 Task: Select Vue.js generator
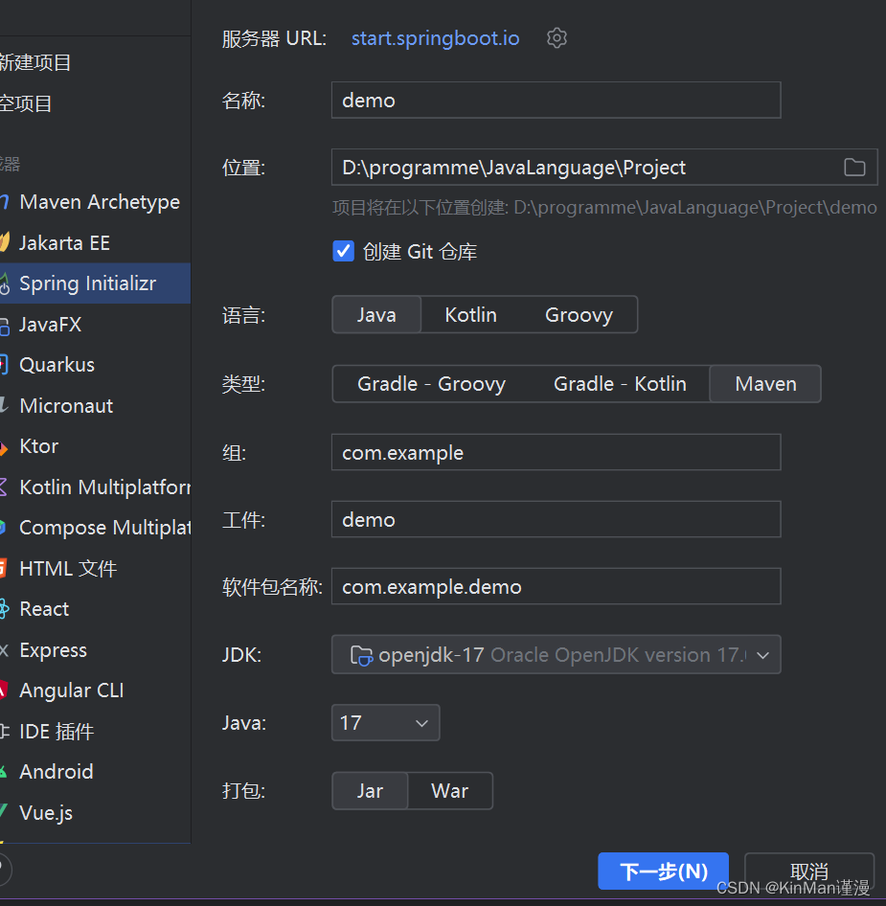(x=95, y=813)
